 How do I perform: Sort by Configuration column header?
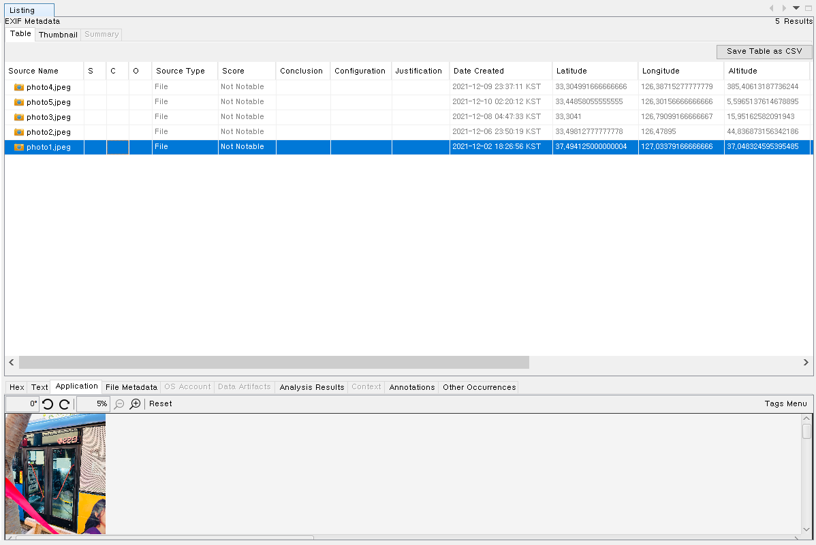pos(360,71)
